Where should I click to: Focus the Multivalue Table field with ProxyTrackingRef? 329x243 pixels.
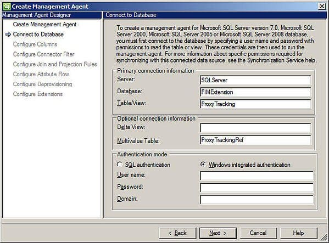[255, 140]
